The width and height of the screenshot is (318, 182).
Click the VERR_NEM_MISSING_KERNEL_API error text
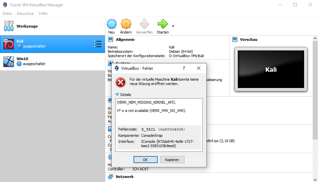tap(146, 102)
